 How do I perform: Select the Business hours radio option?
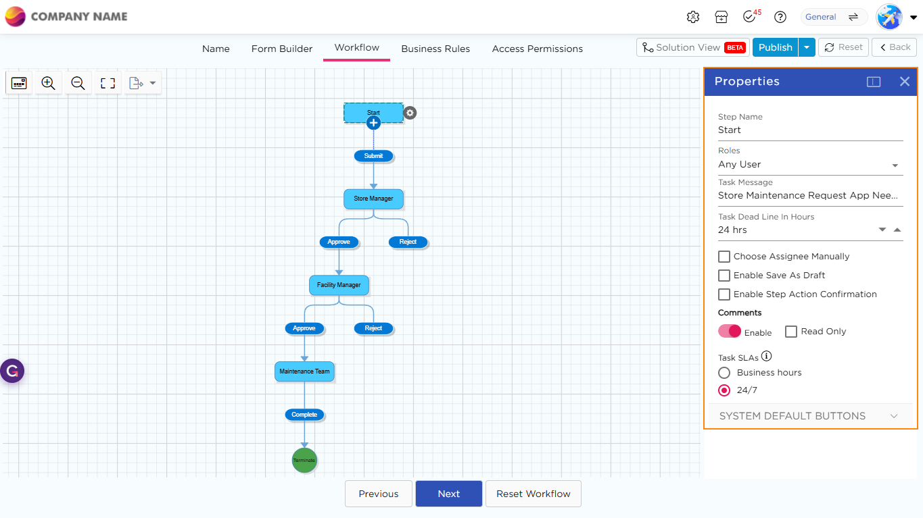click(x=724, y=373)
